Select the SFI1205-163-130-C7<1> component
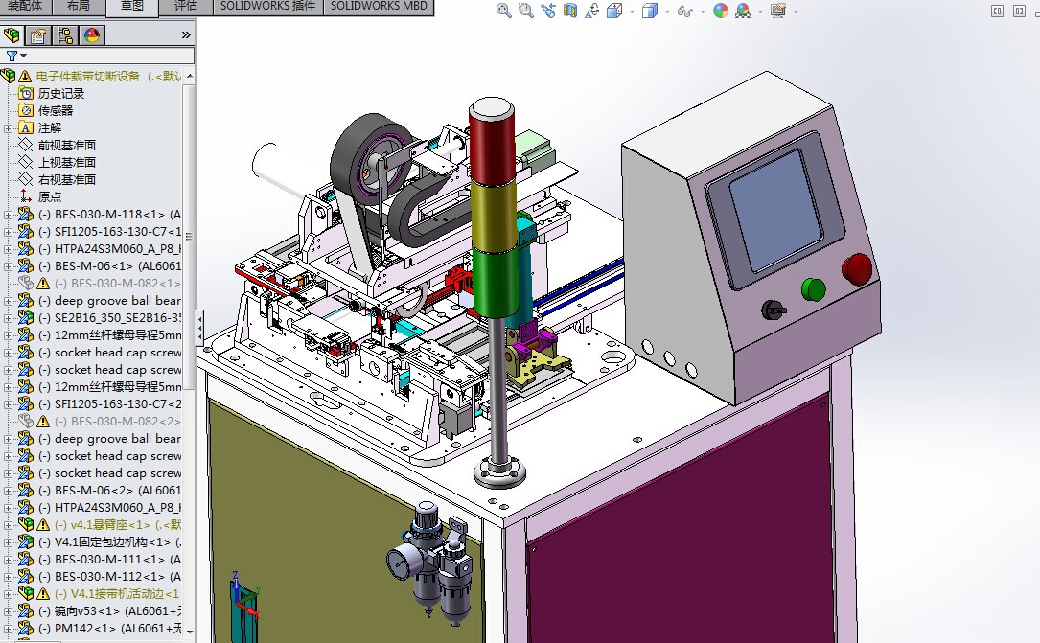The height and width of the screenshot is (643, 1040). point(108,232)
